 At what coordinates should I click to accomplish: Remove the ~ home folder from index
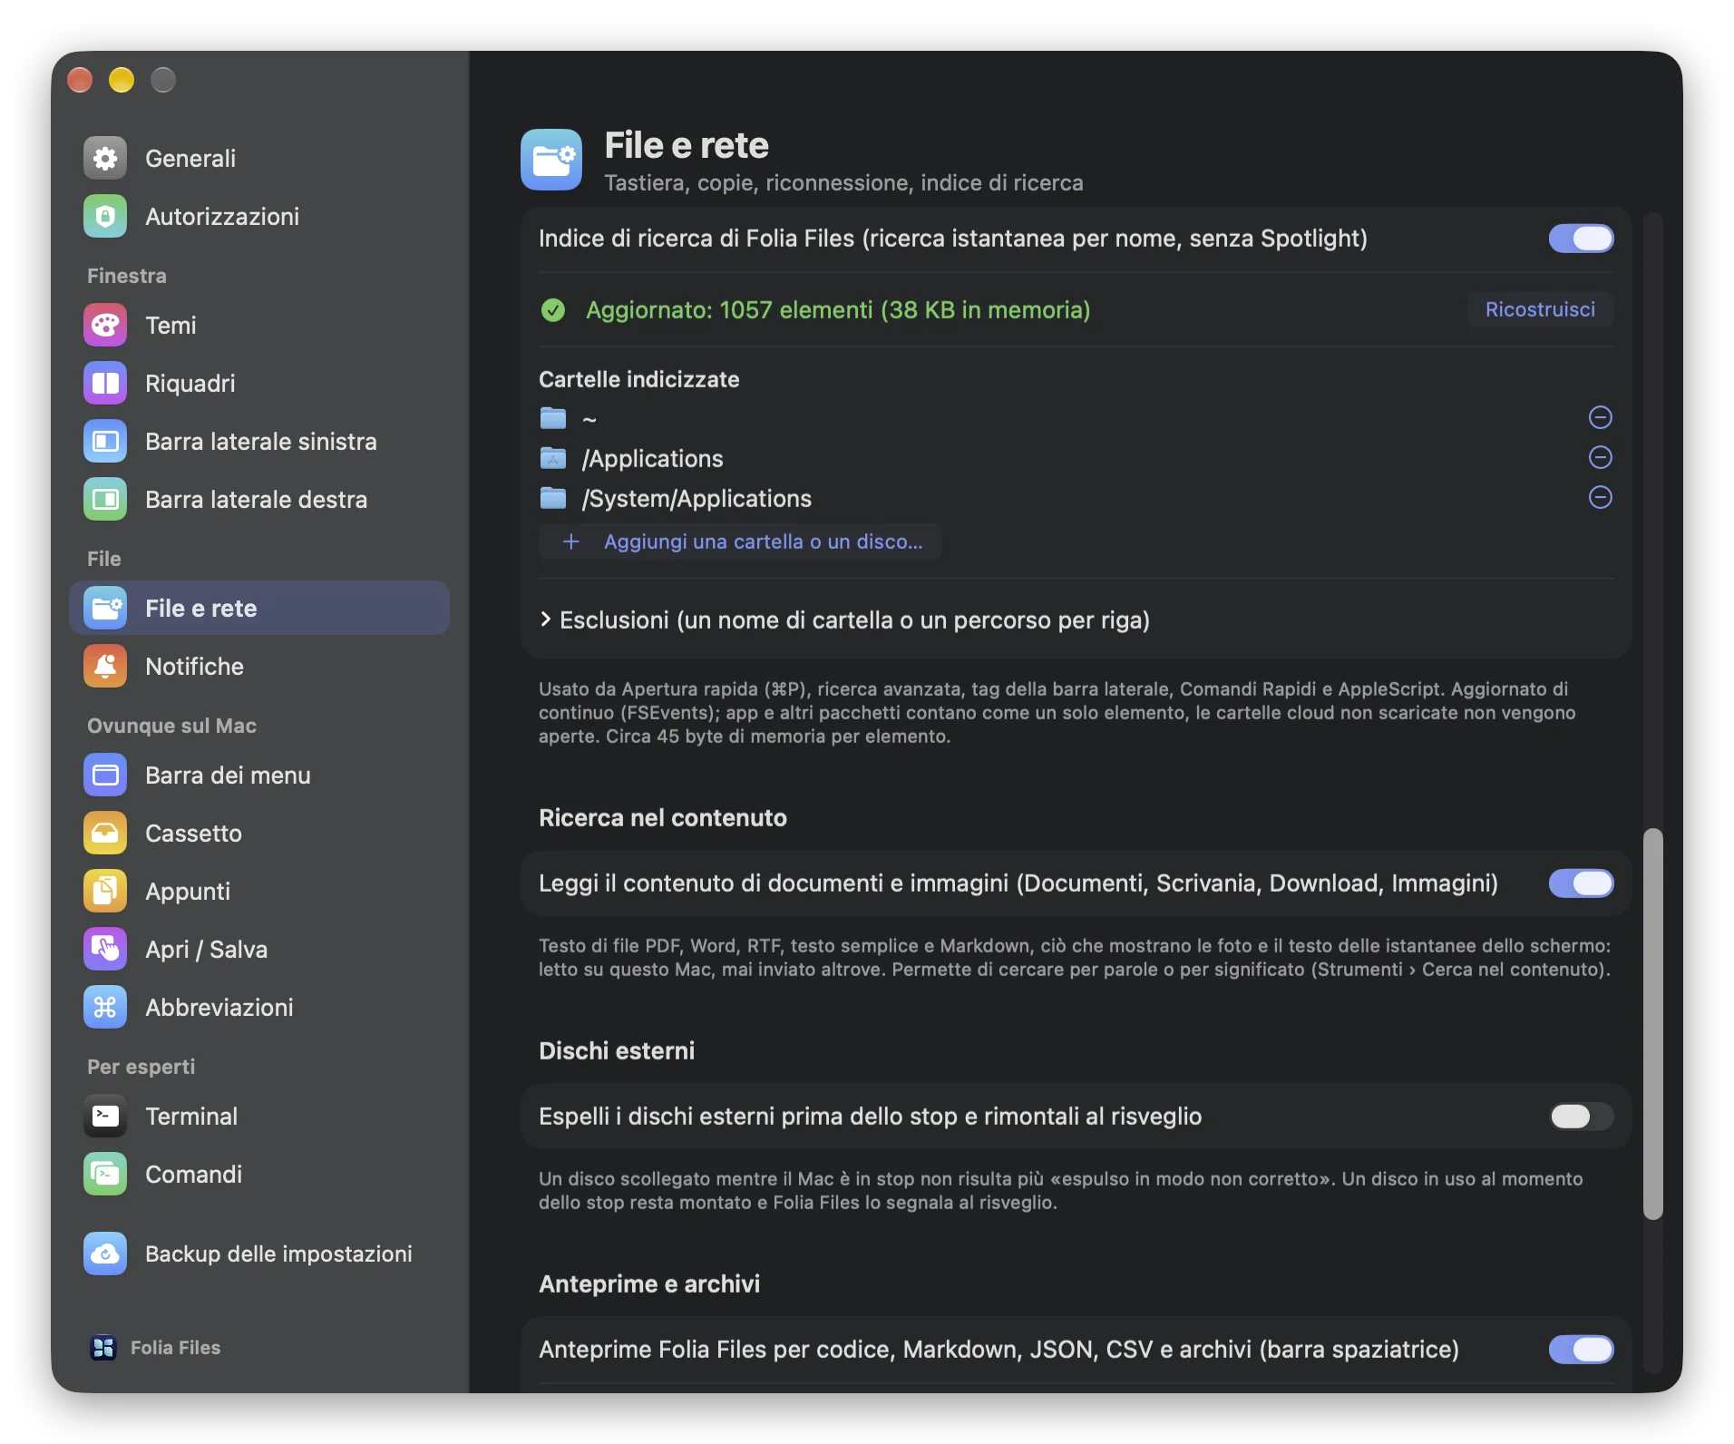pos(1601,417)
